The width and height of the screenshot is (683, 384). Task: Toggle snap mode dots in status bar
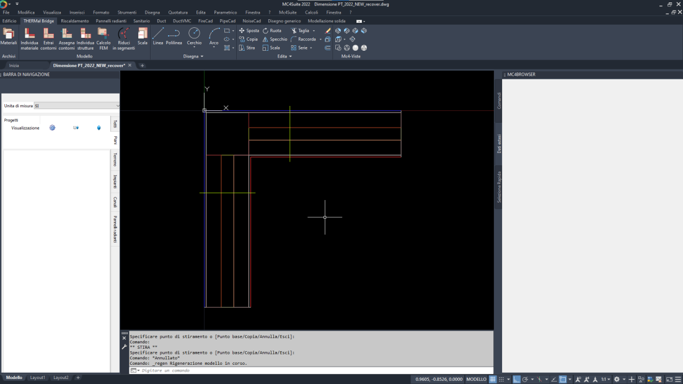click(501, 379)
